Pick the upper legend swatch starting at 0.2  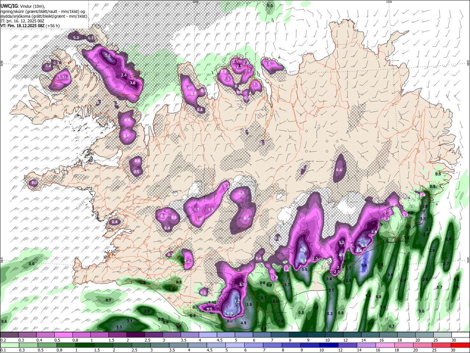click(x=9, y=335)
